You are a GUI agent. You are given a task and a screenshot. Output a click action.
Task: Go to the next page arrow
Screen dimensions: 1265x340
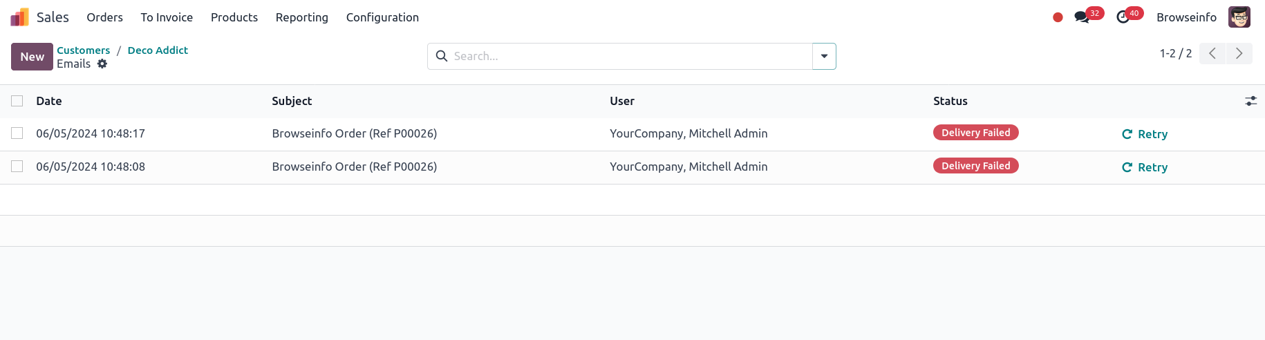pyautogui.click(x=1239, y=53)
